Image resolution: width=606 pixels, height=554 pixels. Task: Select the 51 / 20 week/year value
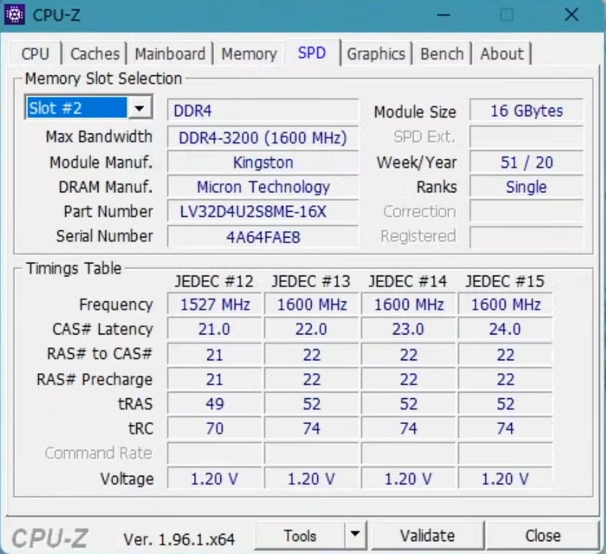coord(526,162)
